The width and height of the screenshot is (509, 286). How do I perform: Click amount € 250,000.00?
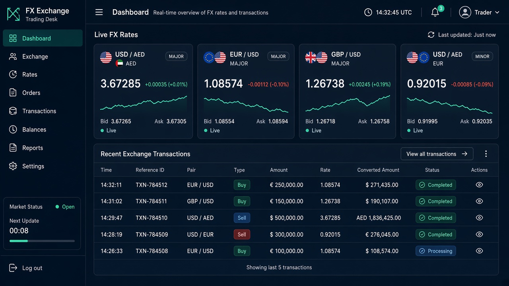287,185
